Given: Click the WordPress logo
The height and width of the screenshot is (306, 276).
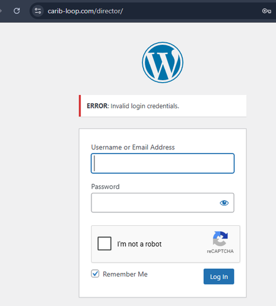Looking at the screenshot, I should click(163, 62).
